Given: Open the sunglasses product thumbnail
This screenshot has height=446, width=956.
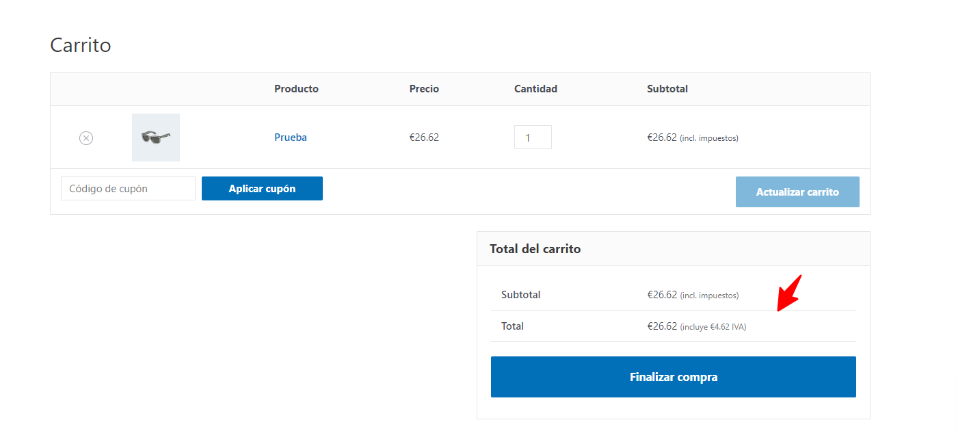Looking at the screenshot, I should [x=156, y=137].
